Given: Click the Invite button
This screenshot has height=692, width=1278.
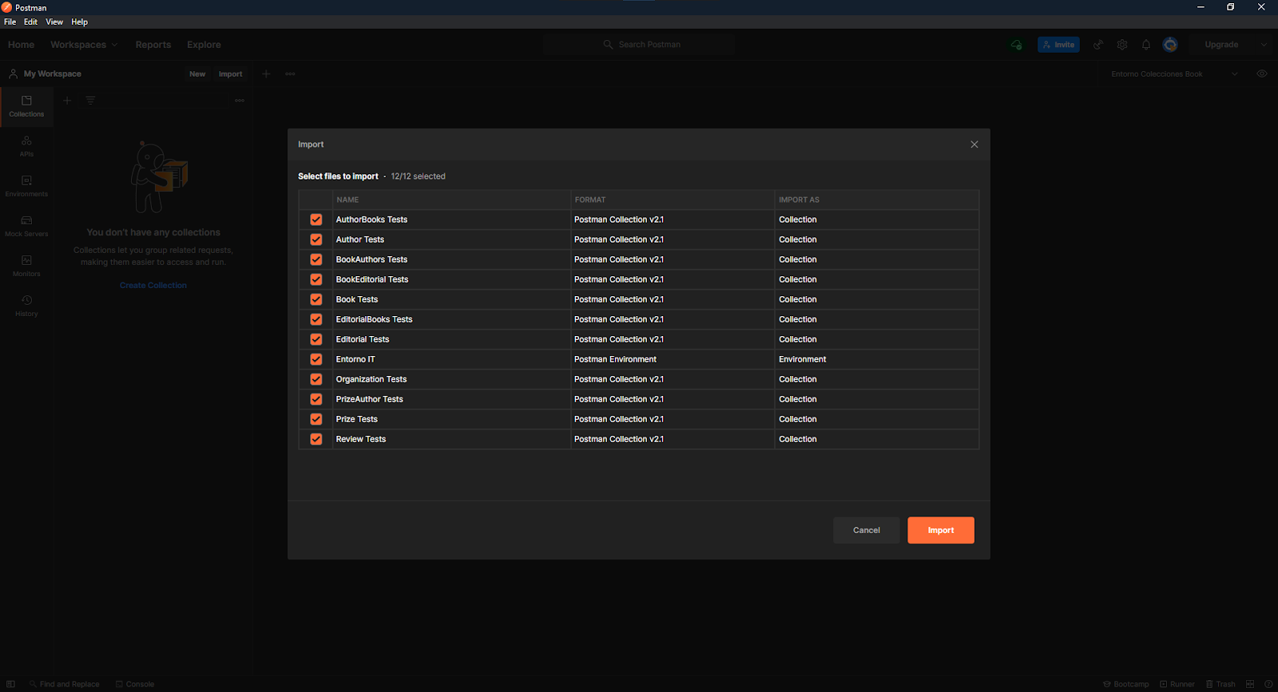Looking at the screenshot, I should tap(1058, 45).
